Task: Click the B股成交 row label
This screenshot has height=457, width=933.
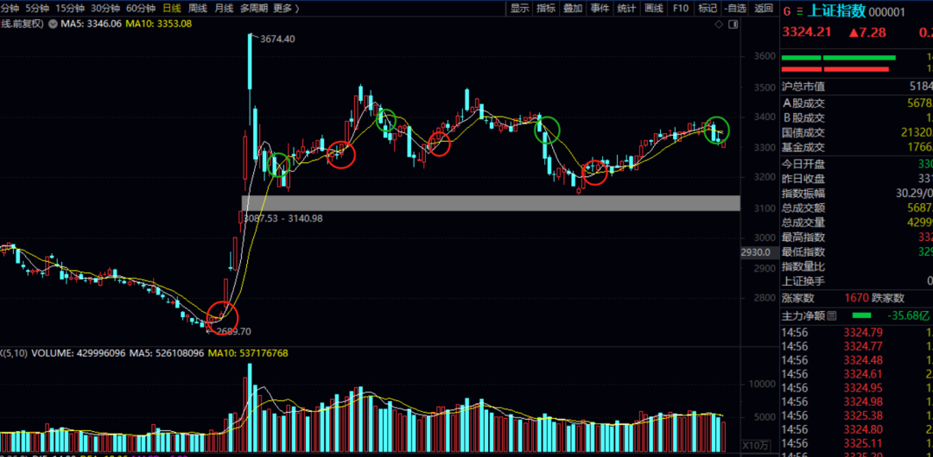Action: 803,117
